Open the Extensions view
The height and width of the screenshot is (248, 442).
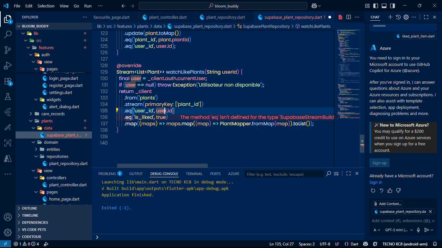pyautogui.click(x=8, y=81)
